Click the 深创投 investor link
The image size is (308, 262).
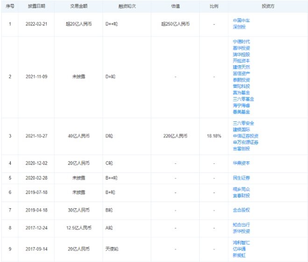coord(239,27)
